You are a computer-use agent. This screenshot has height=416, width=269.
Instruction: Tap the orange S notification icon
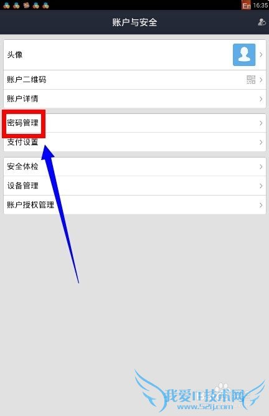(x=26, y=5)
